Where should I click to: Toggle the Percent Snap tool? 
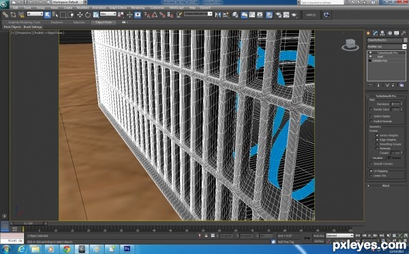[x=162, y=15]
